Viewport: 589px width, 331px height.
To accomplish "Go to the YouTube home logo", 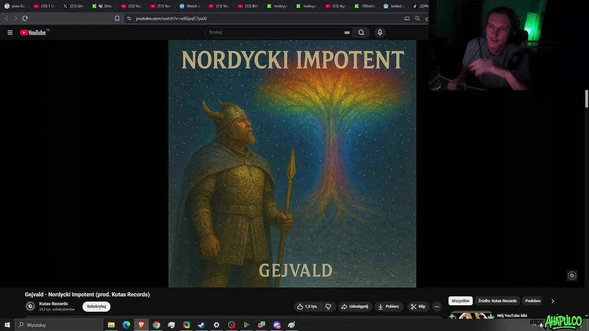I will 33,32.
